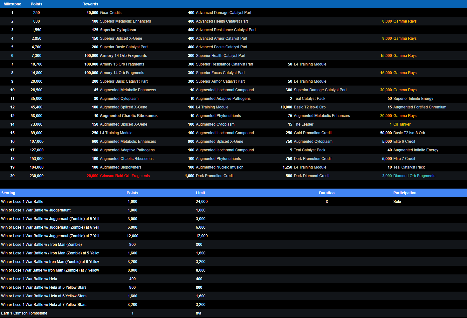Screen dimensions: 467x318
Task: Click The Leader reward text
Action: coord(303,124)
